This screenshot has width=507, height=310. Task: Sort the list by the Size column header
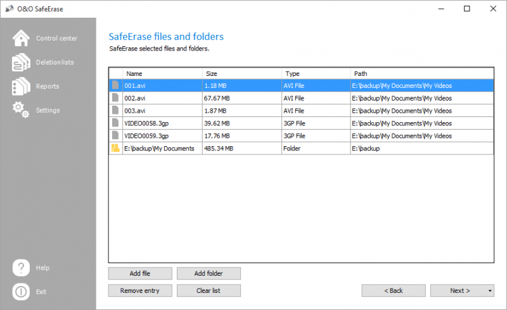(242, 73)
